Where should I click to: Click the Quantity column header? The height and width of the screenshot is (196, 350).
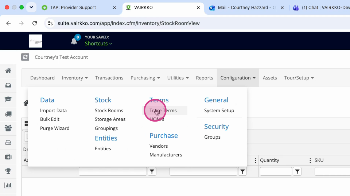(x=269, y=160)
